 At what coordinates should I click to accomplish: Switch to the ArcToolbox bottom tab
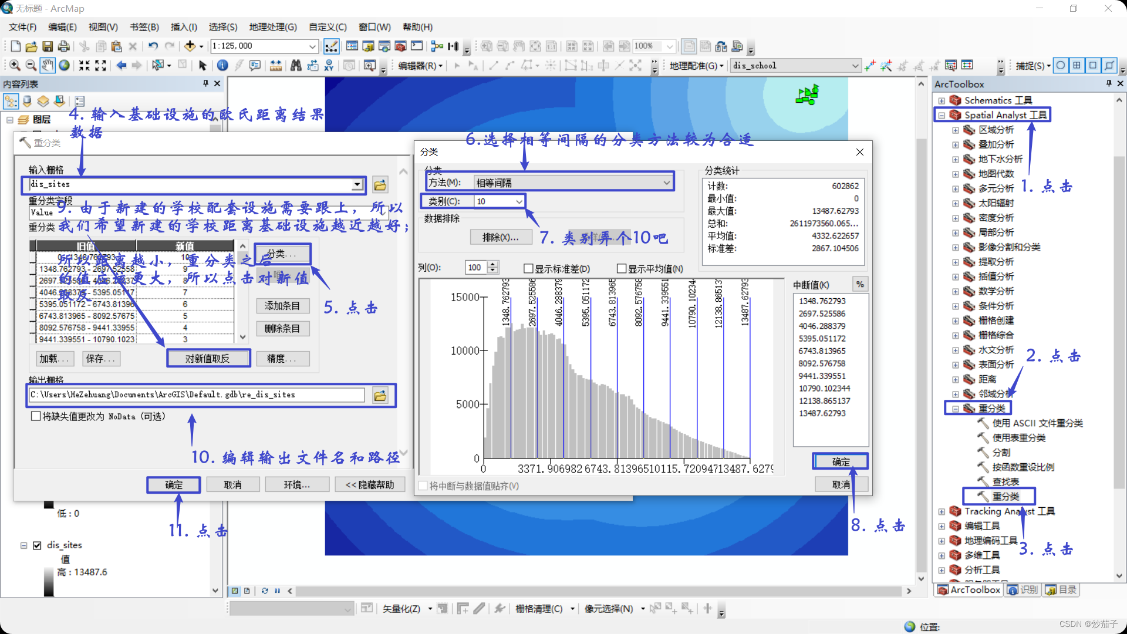969,590
